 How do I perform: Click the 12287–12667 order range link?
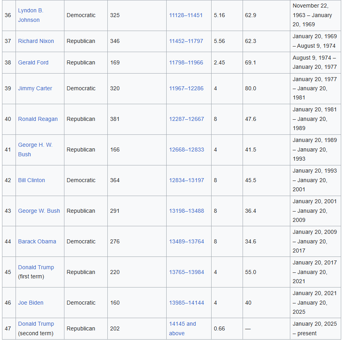tap(187, 119)
